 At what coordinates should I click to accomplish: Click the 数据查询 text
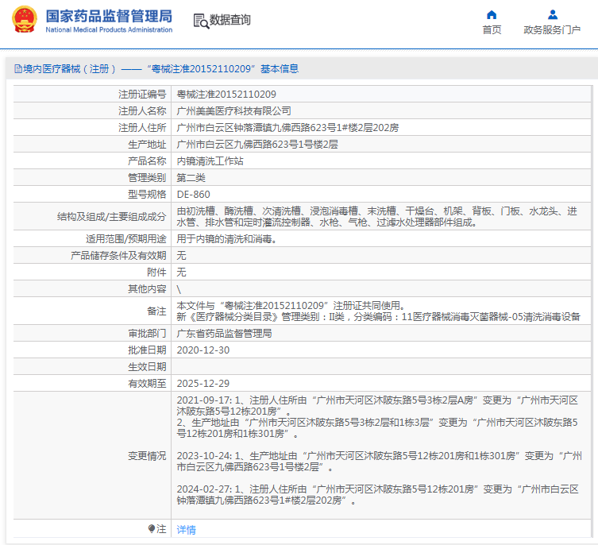(x=230, y=20)
